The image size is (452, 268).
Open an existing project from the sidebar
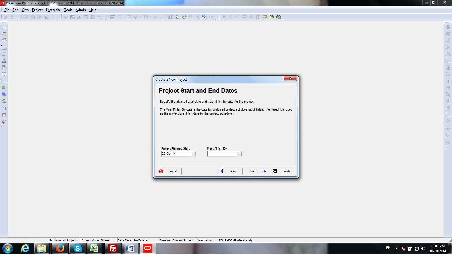click(4, 34)
